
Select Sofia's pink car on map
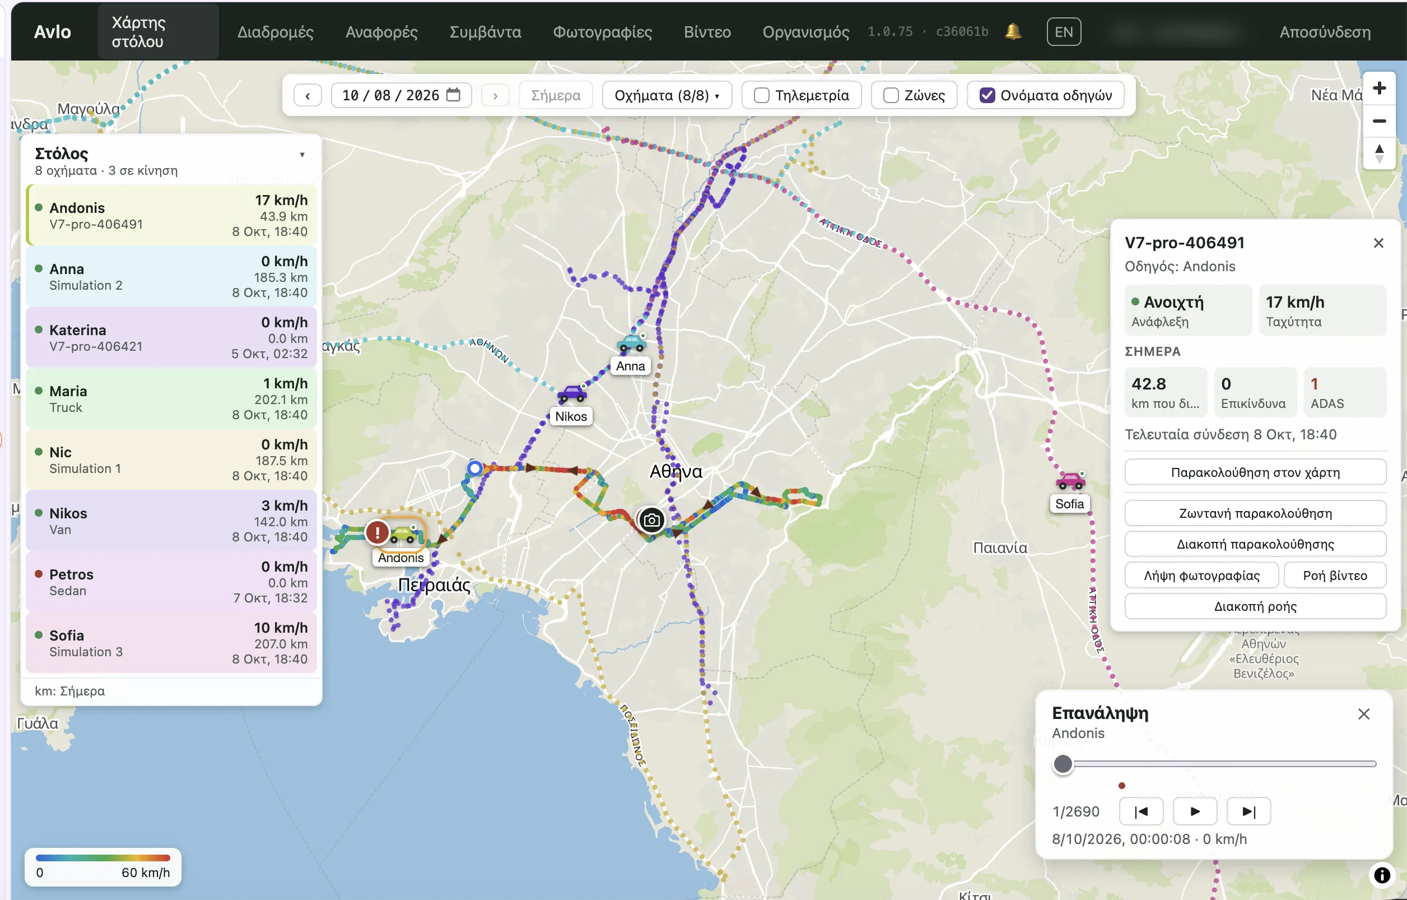tap(1070, 481)
